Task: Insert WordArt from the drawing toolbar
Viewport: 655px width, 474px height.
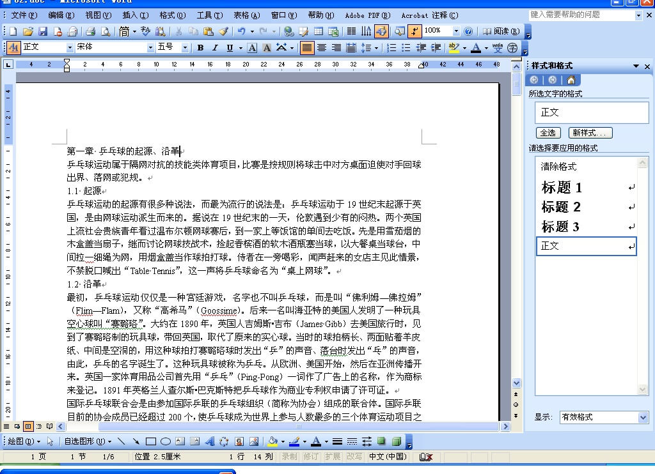Action: 210,441
